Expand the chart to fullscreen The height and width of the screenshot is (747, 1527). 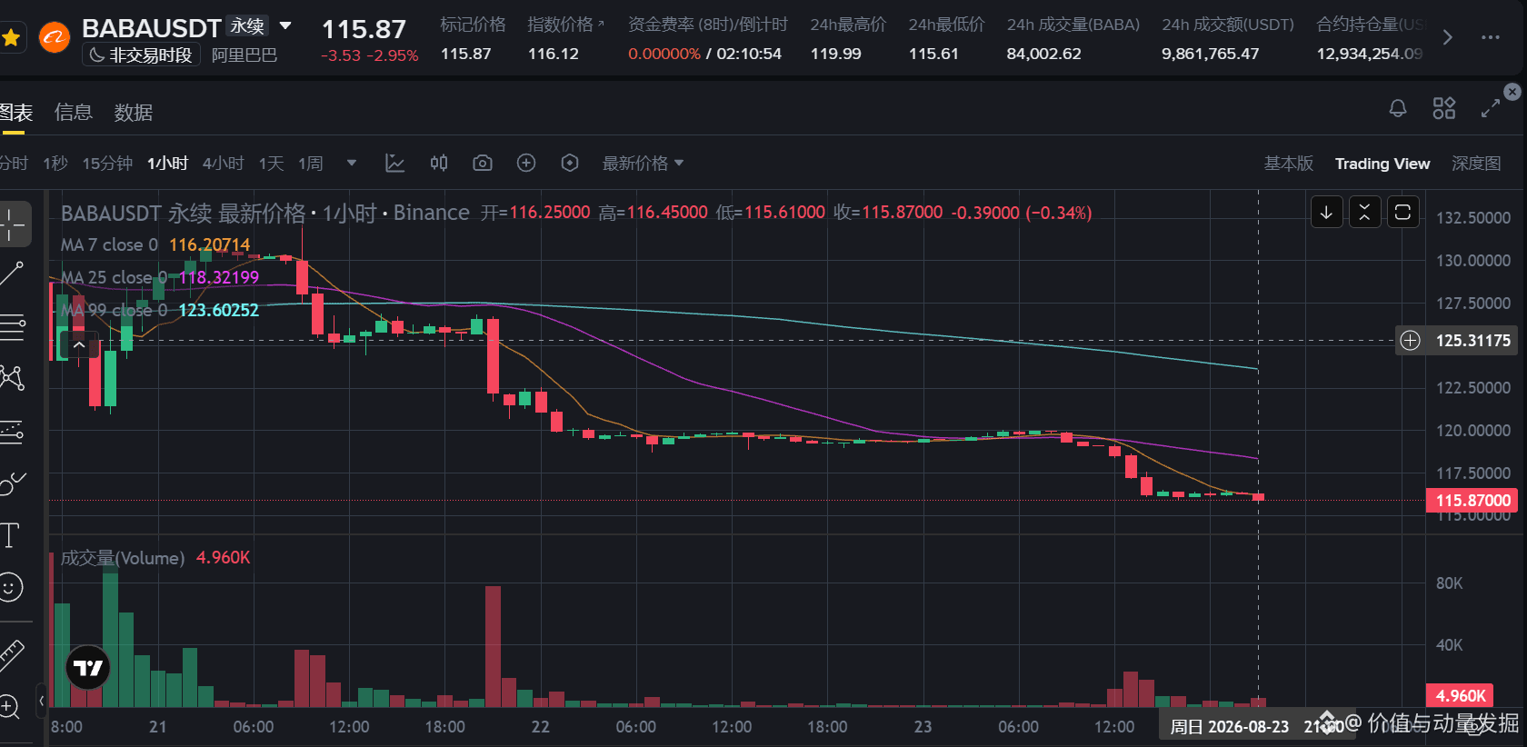tap(1491, 109)
